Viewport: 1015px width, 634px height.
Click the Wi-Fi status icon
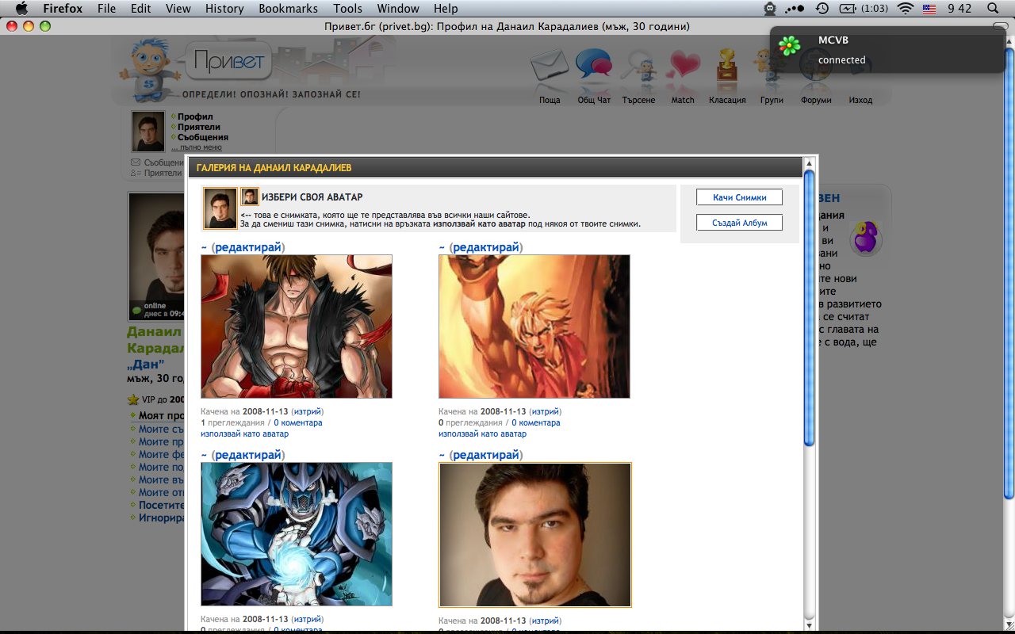pos(905,9)
